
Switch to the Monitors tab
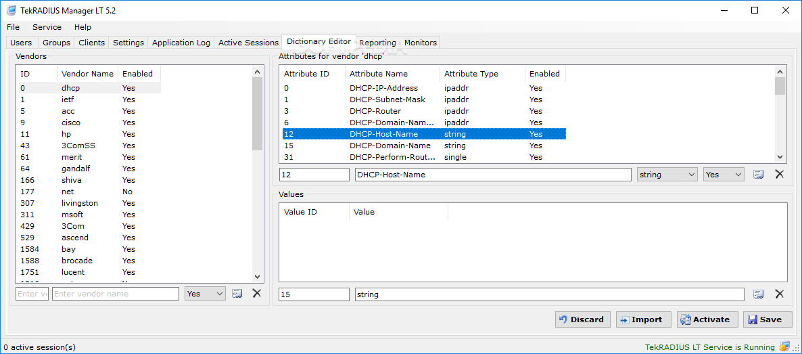click(x=421, y=43)
